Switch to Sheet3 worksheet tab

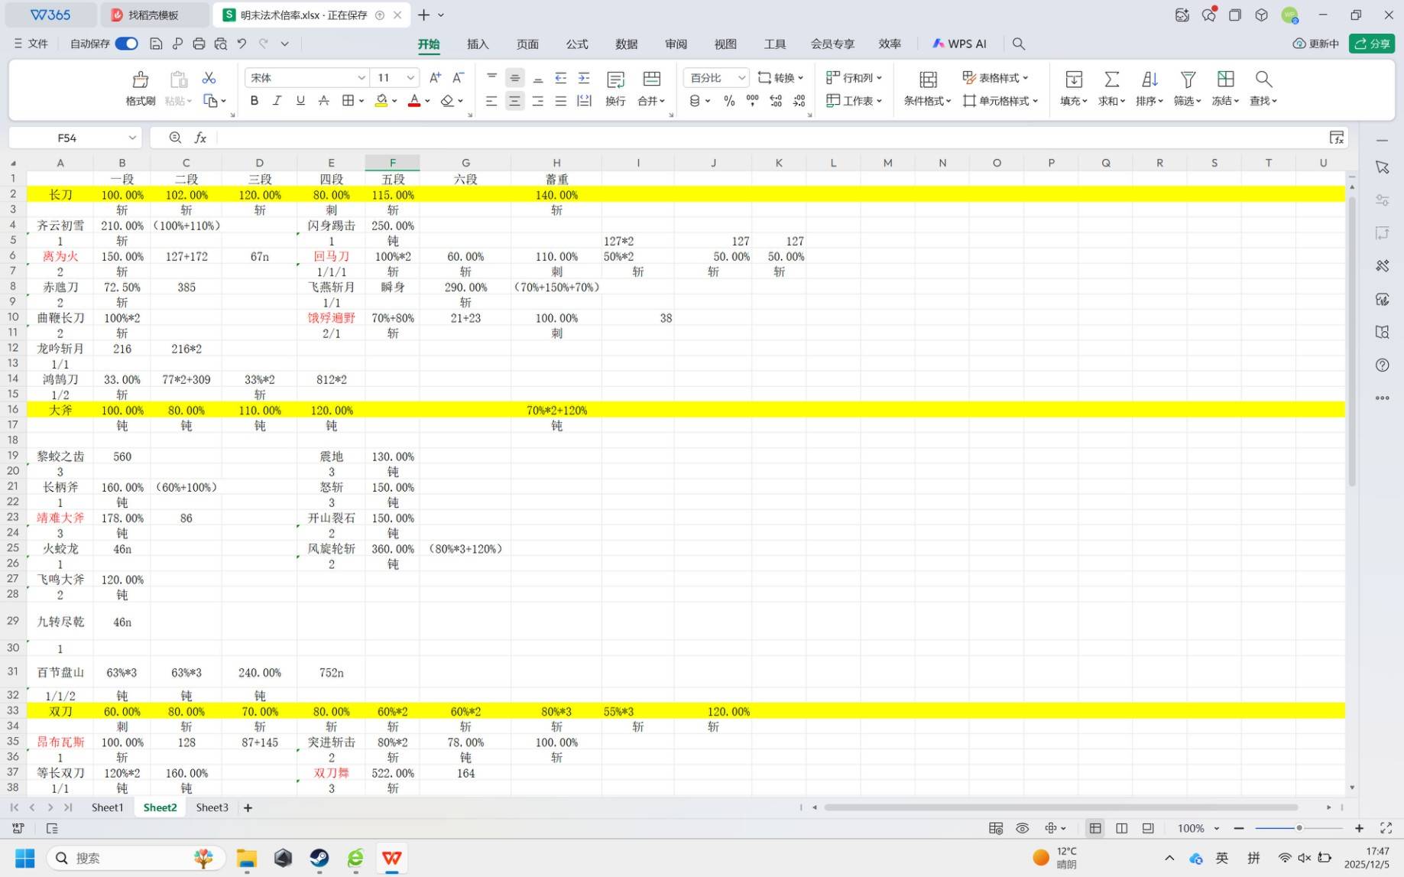click(212, 807)
